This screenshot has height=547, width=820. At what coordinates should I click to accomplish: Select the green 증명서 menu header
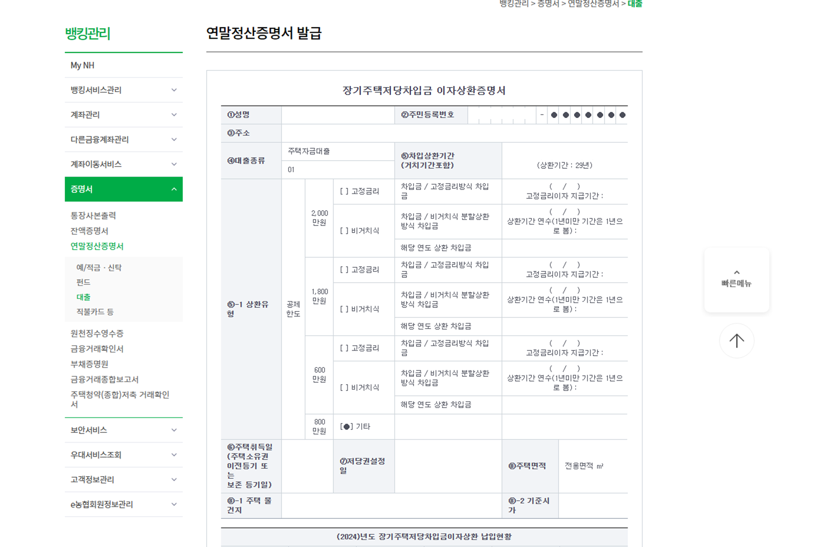pyautogui.click(x=123, y=189)
